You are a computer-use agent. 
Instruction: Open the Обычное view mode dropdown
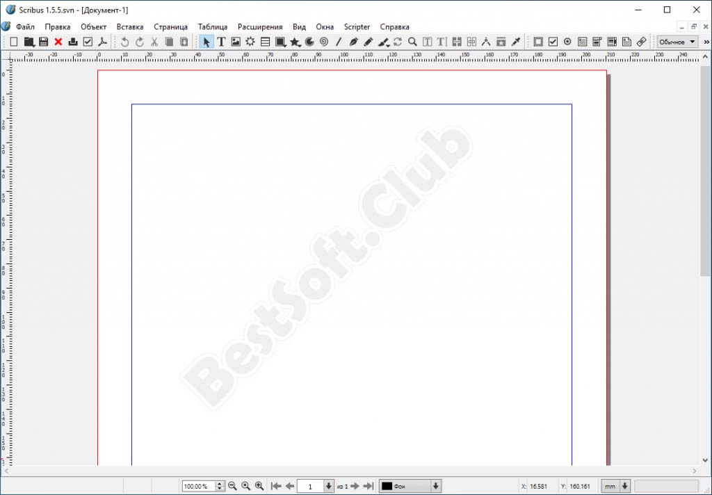[678, 42]
